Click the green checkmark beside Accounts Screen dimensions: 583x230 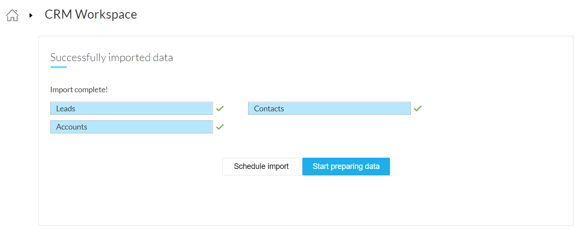click(220, 126)
